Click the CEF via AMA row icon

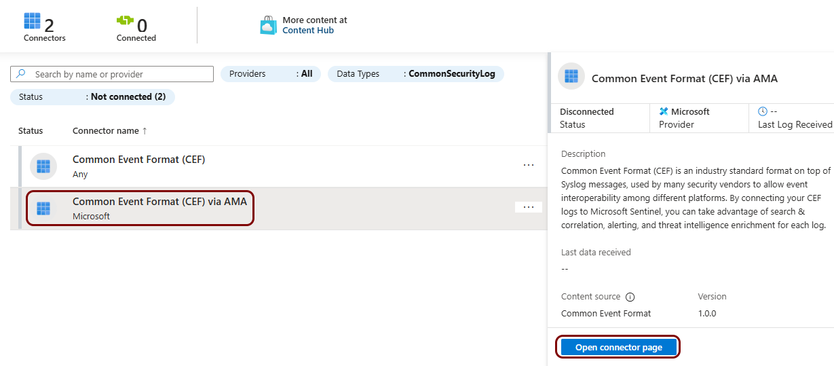point(43,208)
